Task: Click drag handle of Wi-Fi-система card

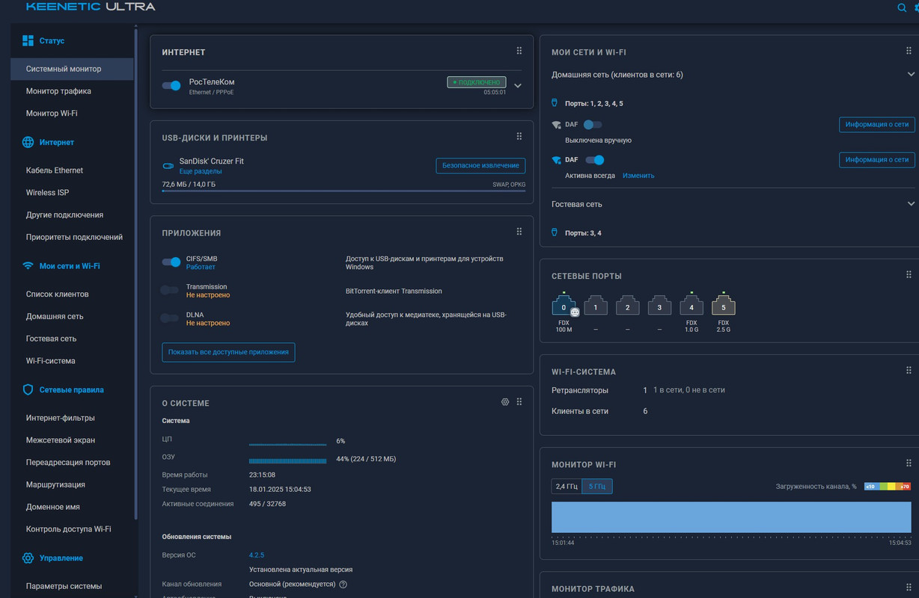Action: tap(909, 371)
